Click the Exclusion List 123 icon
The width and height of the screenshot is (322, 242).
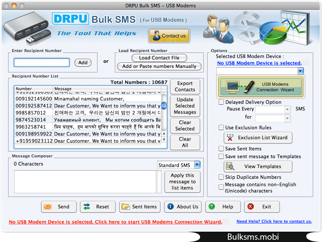coord(230,137)
